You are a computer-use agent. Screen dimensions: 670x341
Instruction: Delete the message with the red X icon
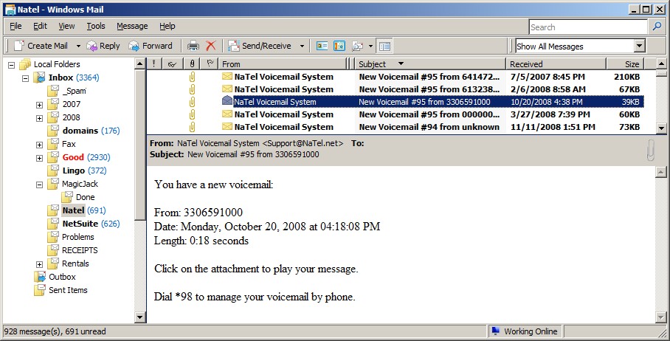(210, 46)
